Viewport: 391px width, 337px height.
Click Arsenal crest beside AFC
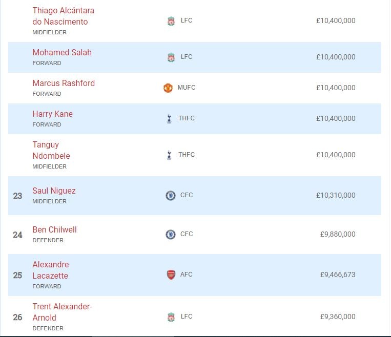(171, 275)
